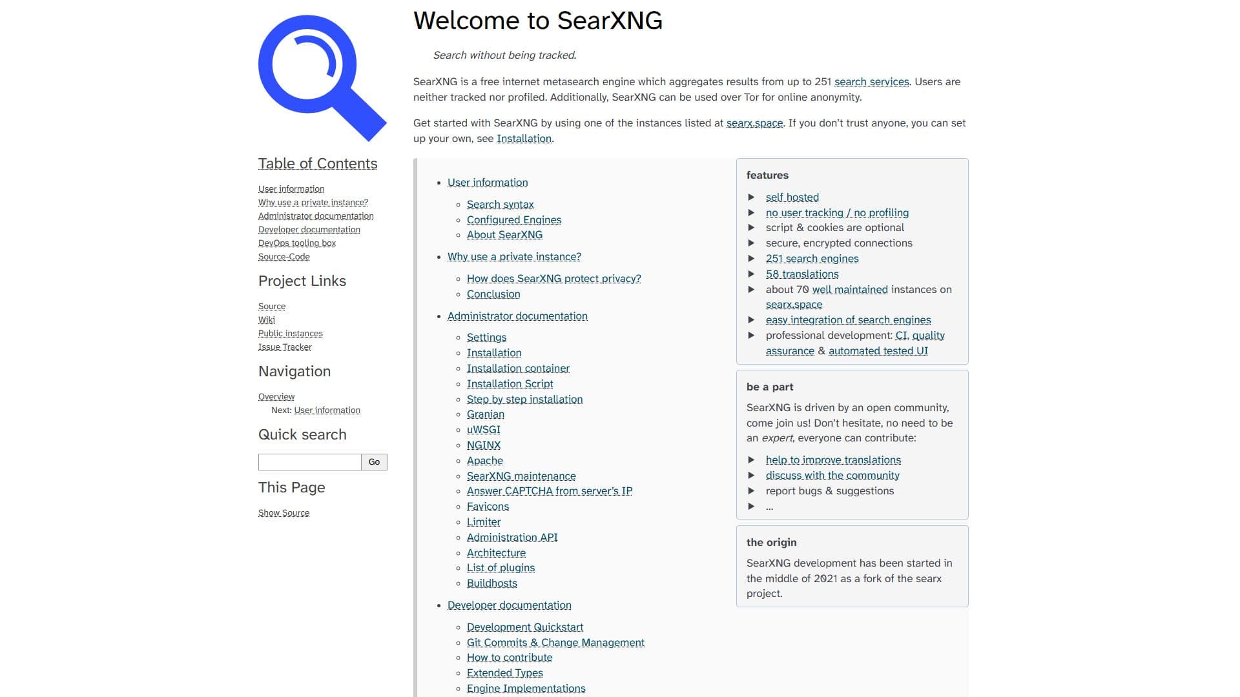Open How to contribute link
This screenshot has height=697, width=1240.
click(510, 658)
